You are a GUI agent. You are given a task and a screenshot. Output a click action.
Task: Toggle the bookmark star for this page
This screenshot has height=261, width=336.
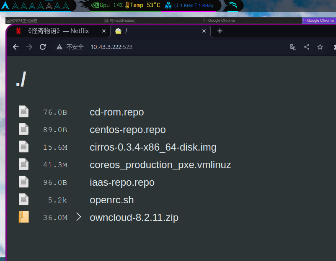320,47
